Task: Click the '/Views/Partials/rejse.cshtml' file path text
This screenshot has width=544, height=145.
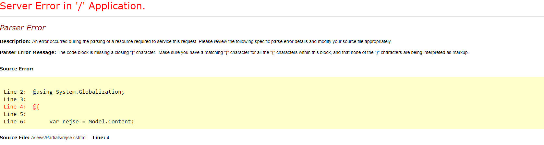Action: point(59,138)
